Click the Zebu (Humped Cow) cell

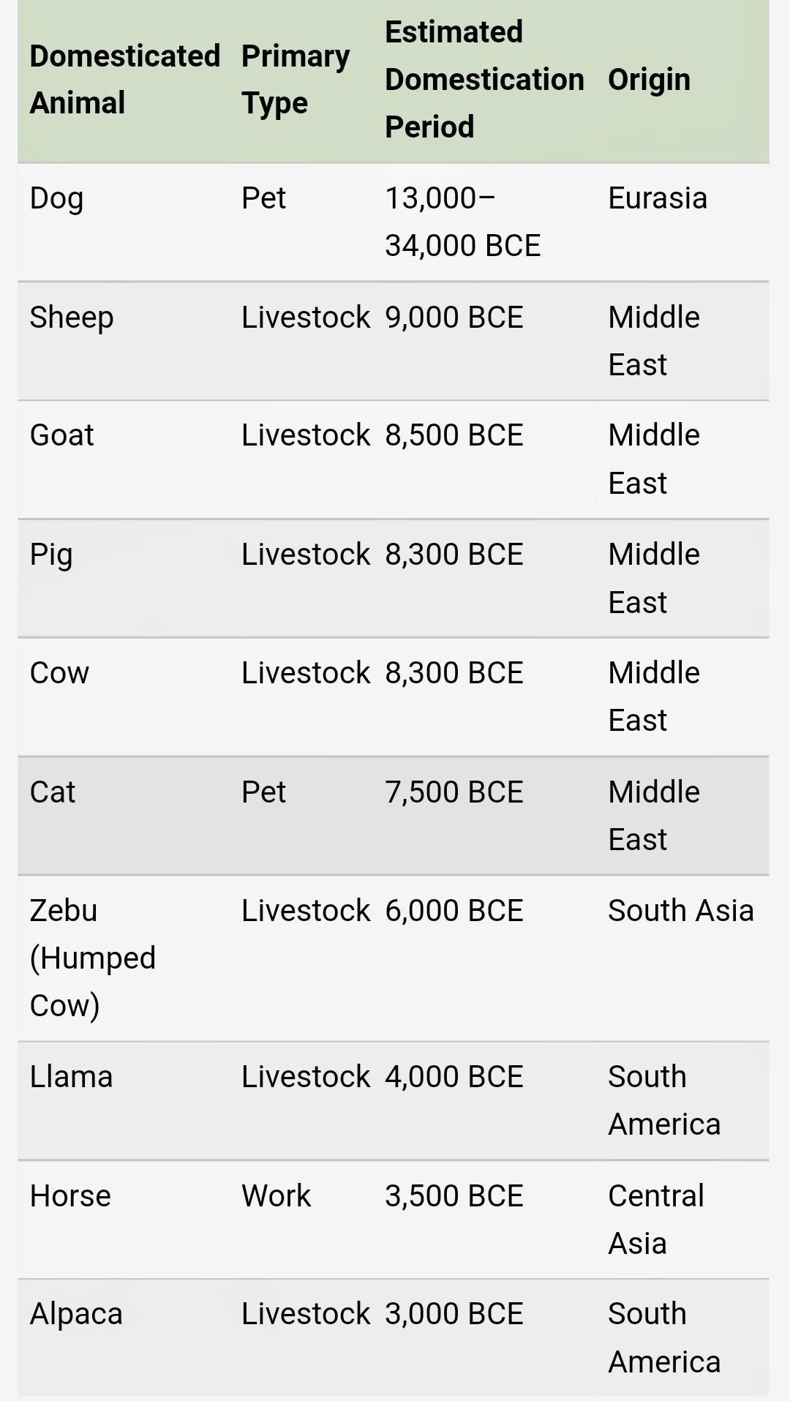tap(93, 958)
